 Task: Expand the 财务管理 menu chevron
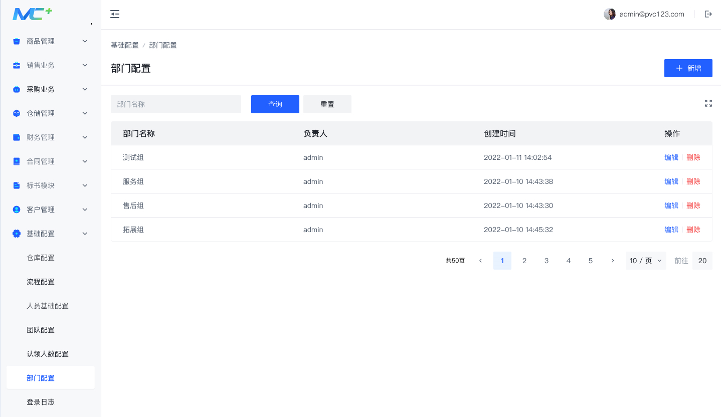85,137
